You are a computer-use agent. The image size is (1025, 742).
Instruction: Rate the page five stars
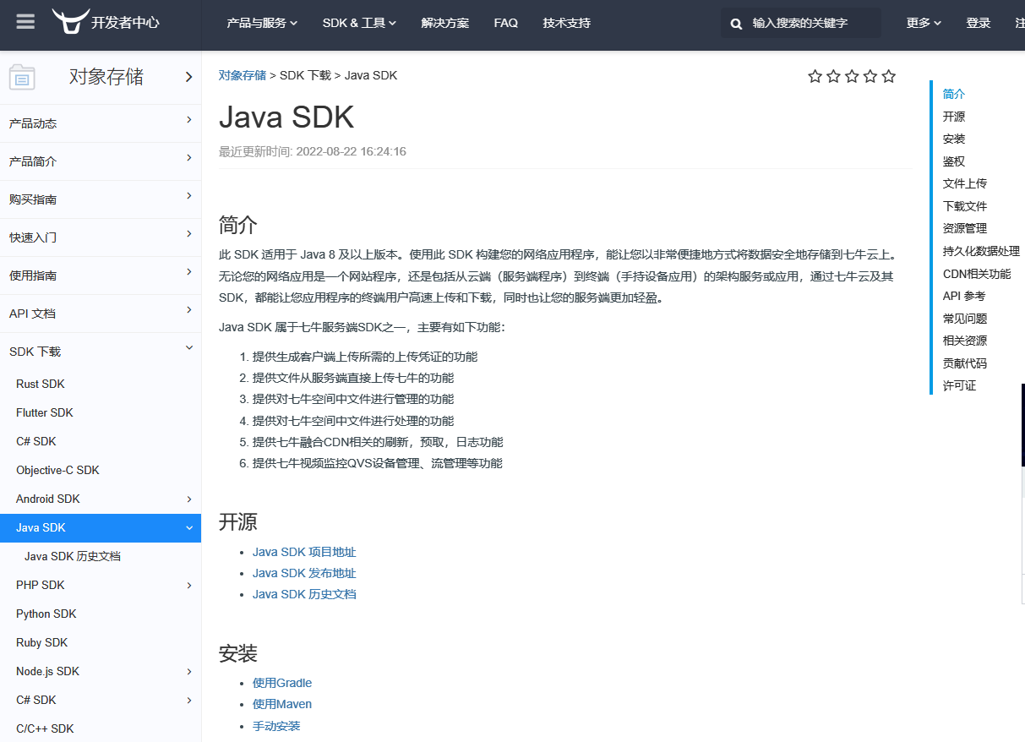[x=889, y=77]
